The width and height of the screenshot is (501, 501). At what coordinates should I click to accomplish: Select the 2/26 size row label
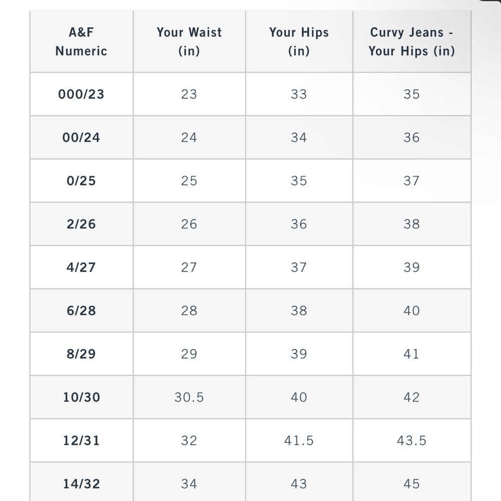(81, 224)
